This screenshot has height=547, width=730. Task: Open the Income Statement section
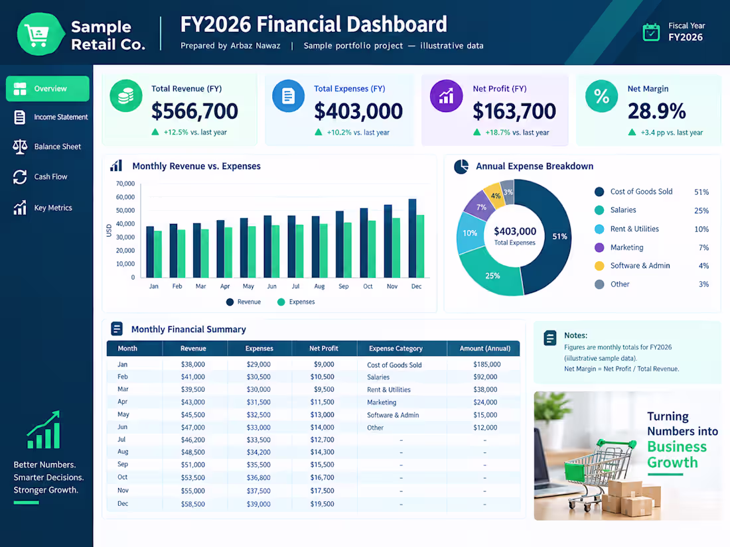tap(50, 117)
